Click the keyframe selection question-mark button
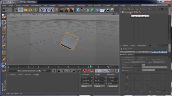Viewport: 172px width, 96px height. click(x=92, y=71)
